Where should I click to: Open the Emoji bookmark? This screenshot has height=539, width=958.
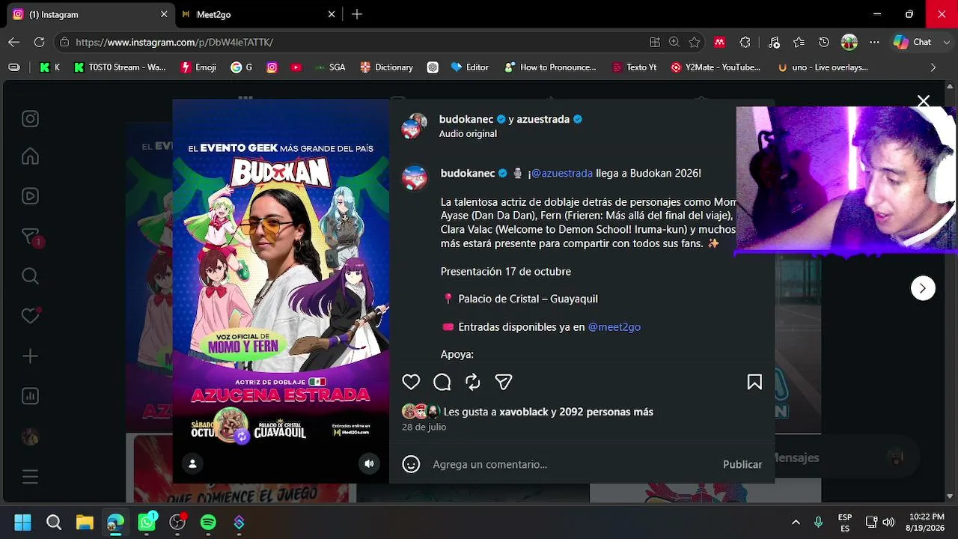[x=199, y=67]
